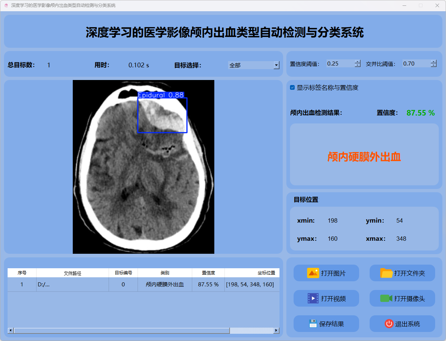Screen dimensions: 446x341
Task: Click the film strip icon for Open Video
Action: 313,298
